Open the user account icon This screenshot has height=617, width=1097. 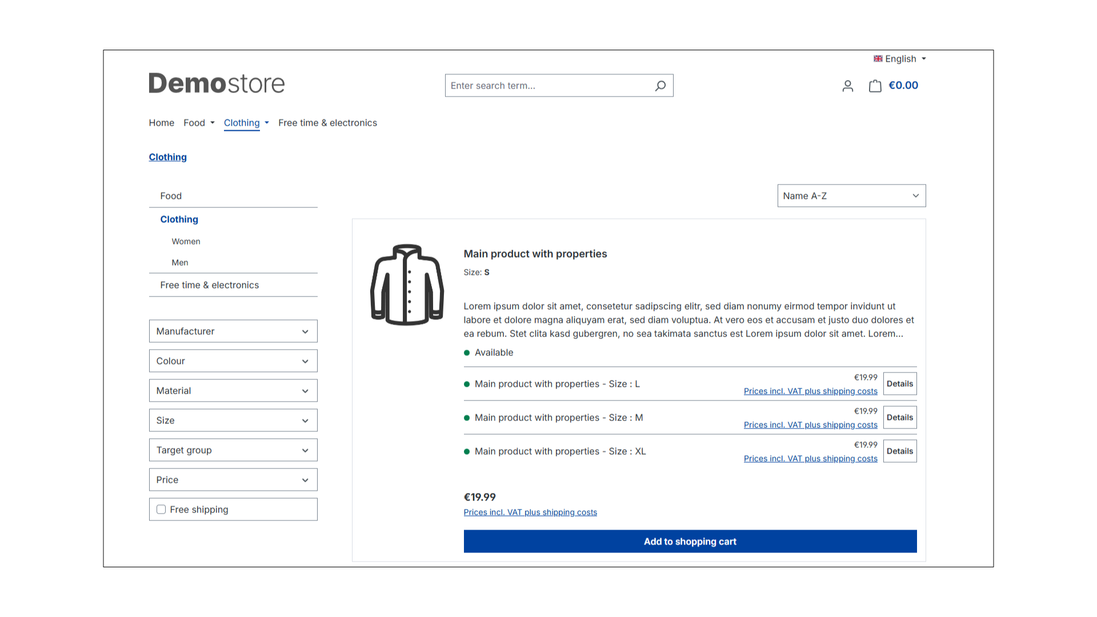848,86
